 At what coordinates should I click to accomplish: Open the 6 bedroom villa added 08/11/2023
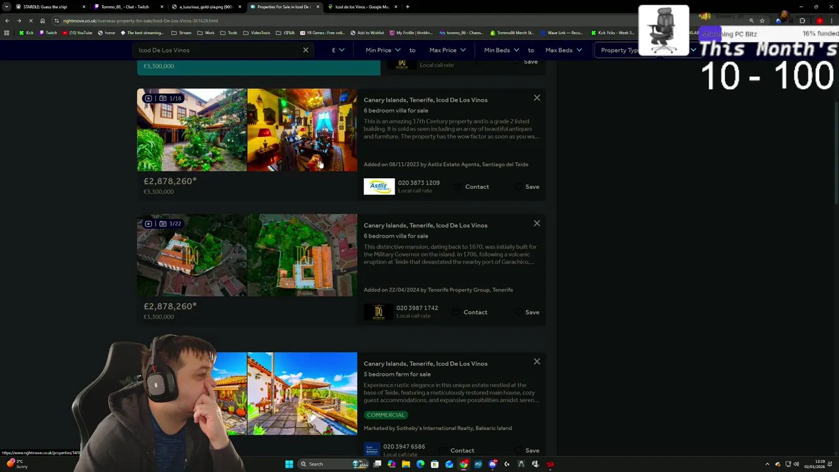396,110
